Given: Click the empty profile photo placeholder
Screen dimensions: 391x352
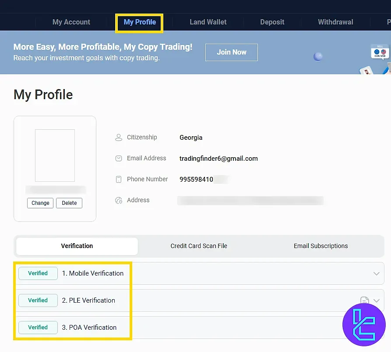Looking at the screenshot, I should pos(55,155).
